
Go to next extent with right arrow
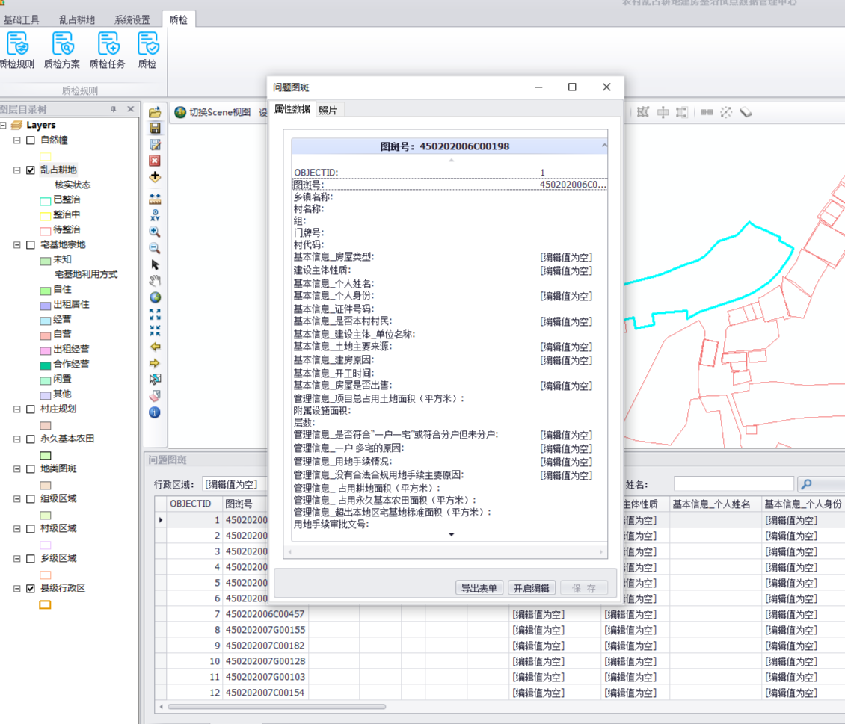pyautogui.click(x=155, y=363)
